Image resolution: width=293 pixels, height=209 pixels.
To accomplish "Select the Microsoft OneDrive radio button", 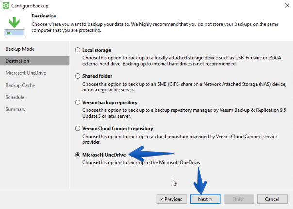I will [x=78, y=155].
